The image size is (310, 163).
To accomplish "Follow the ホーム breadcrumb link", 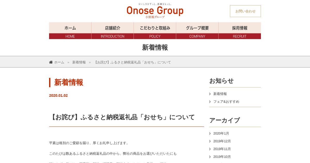I will click(59, 62).
